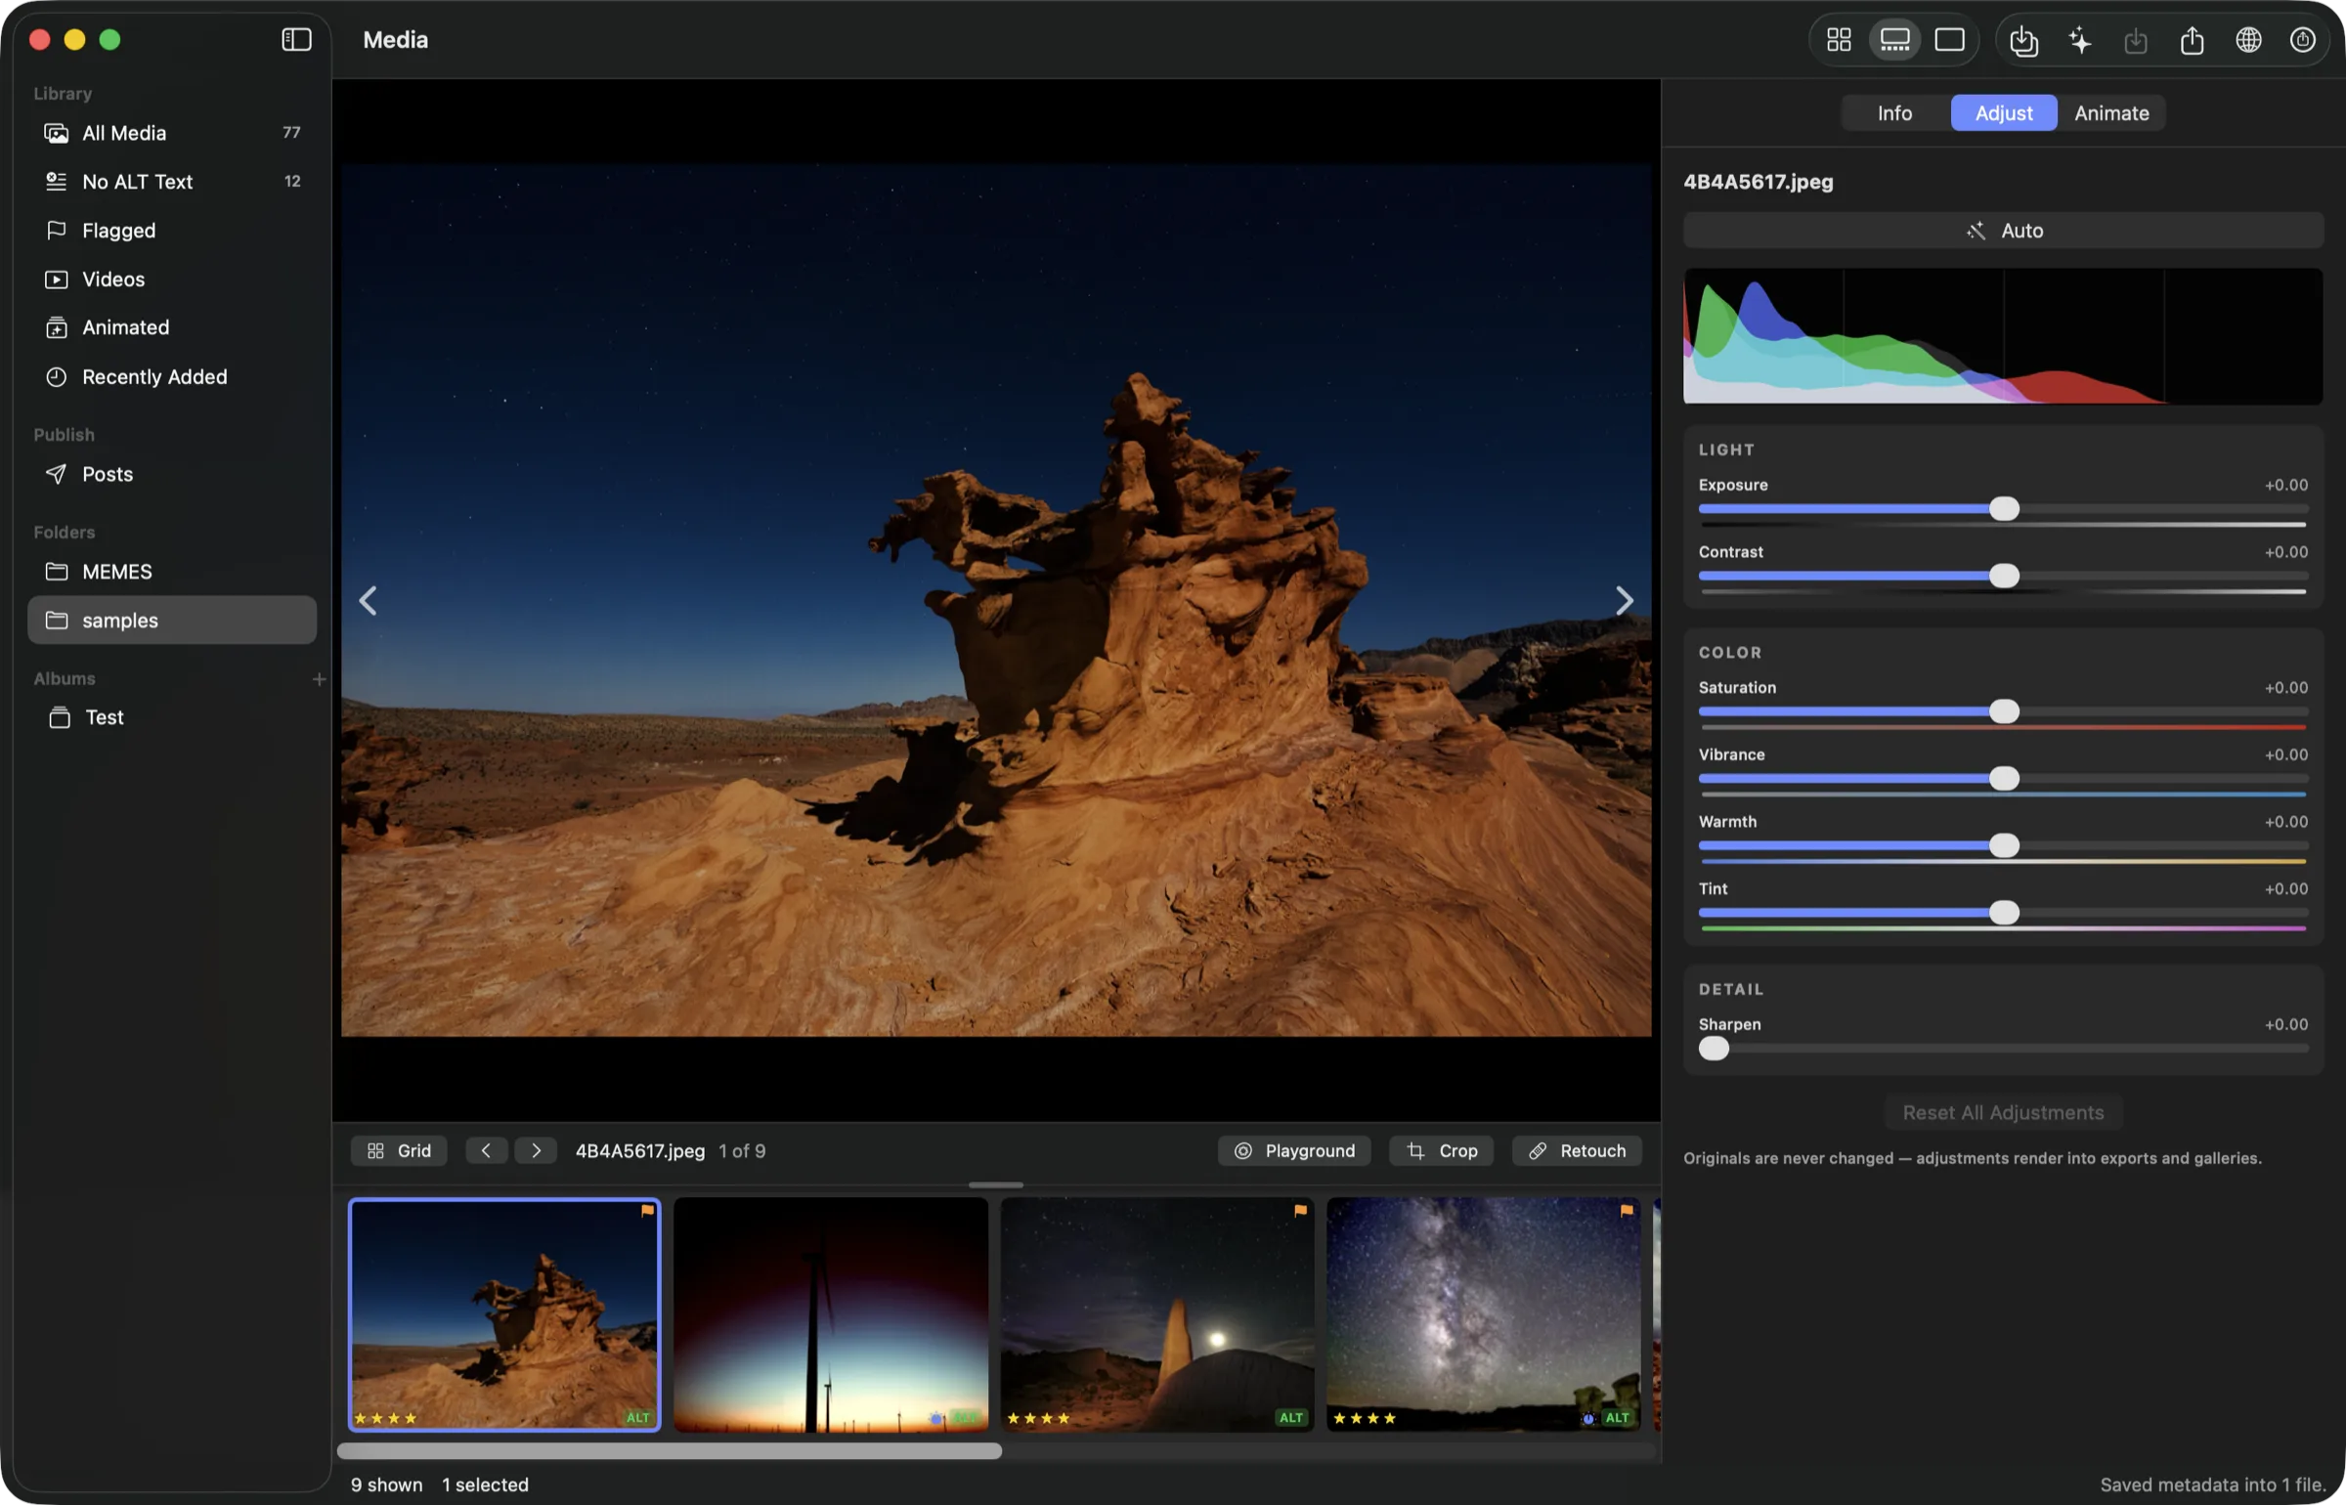Screen dimensions: 2346x1505
Task: Click the sparkles AI toolbar icon
Action: tap(2080, 40)
